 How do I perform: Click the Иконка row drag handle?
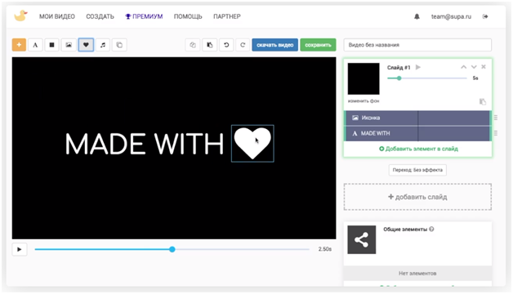coord(496,118)
